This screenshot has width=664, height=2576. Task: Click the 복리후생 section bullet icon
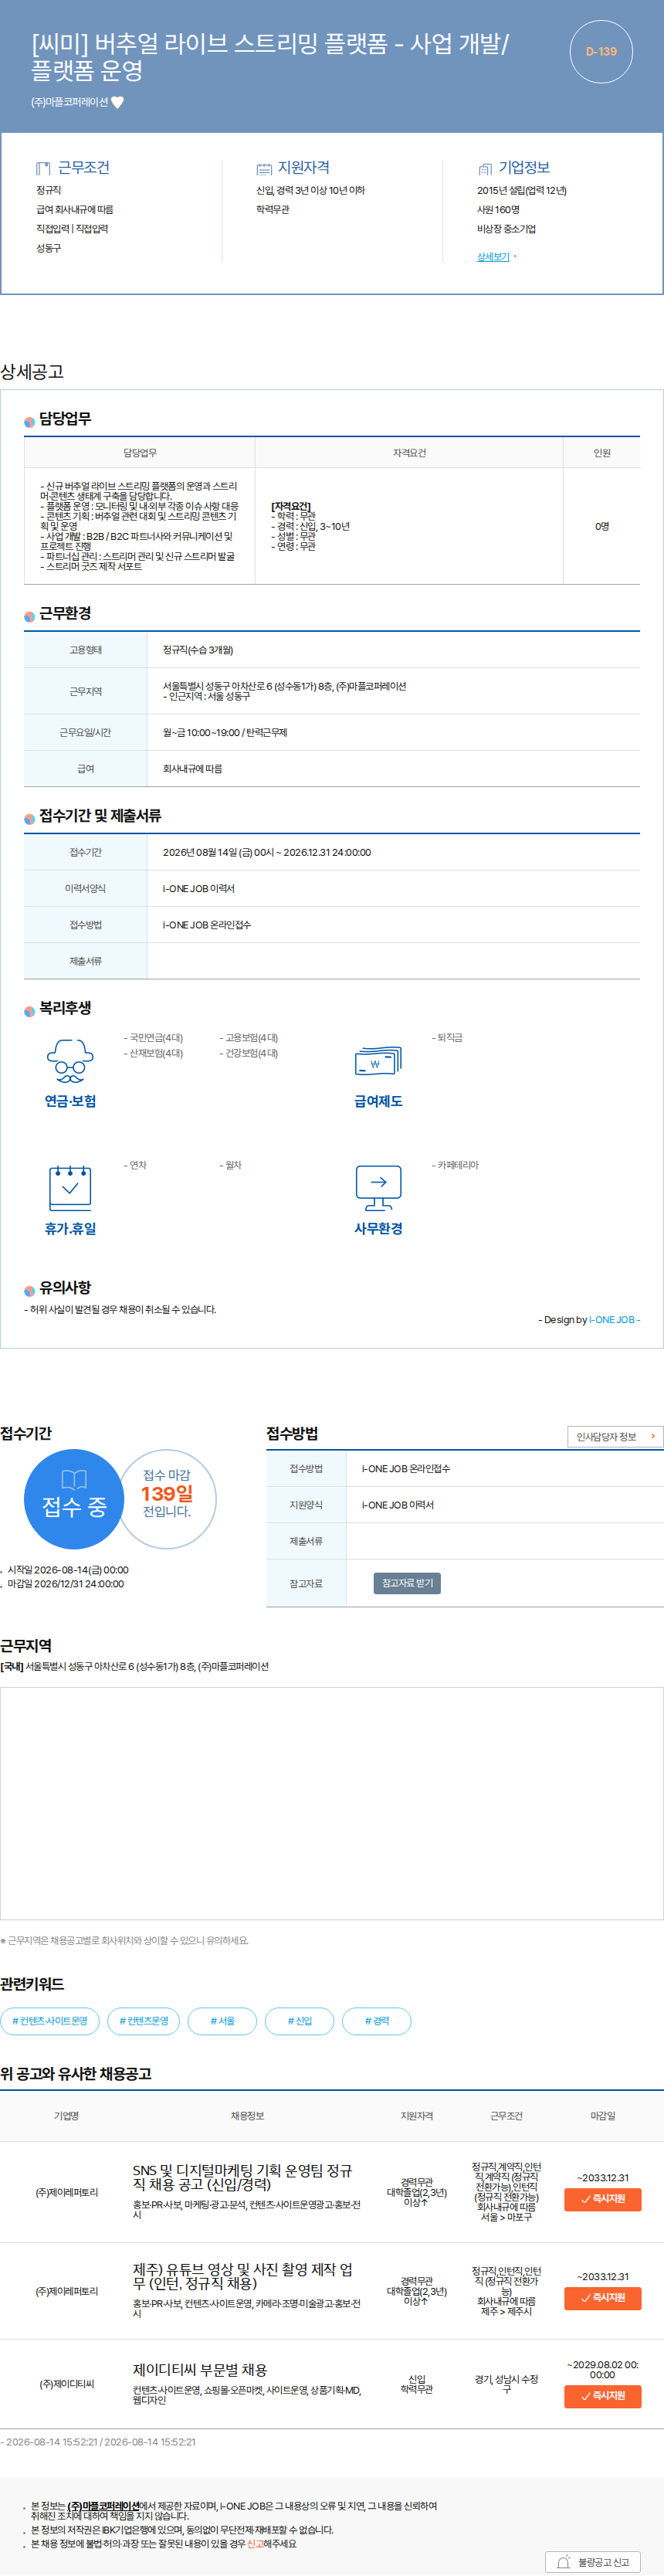29,1011
